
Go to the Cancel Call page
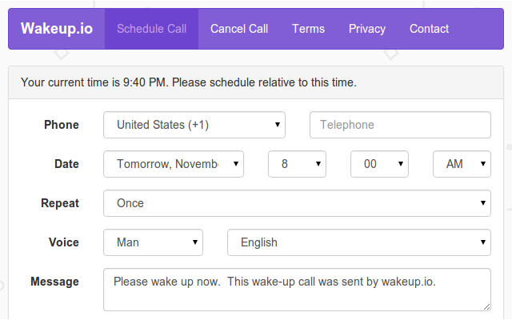tap(239, 29)
